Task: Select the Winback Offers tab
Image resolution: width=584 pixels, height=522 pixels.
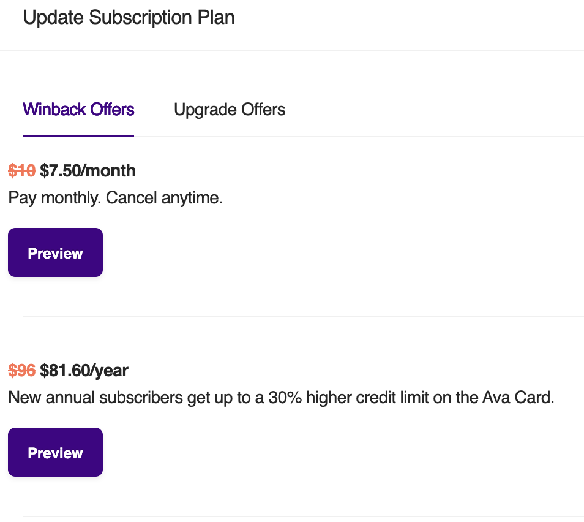Action: (78, 110)
